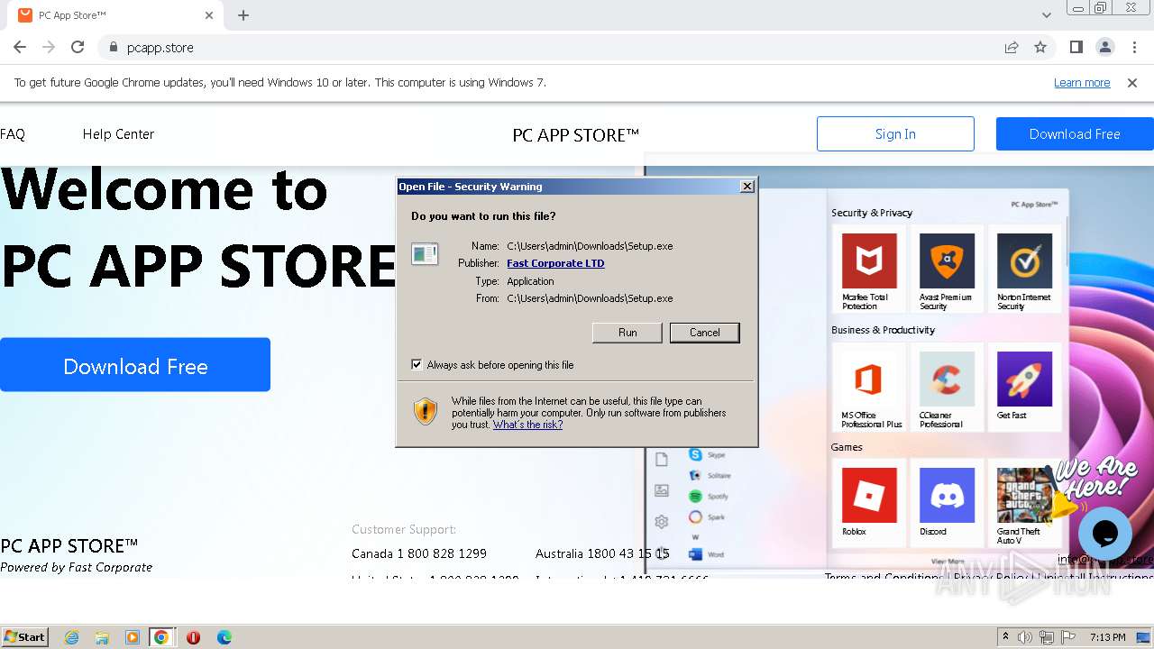Screen dimensions: 1154x649
Task: Reload the page with the refresh icon
Action: tap(78, 47)
